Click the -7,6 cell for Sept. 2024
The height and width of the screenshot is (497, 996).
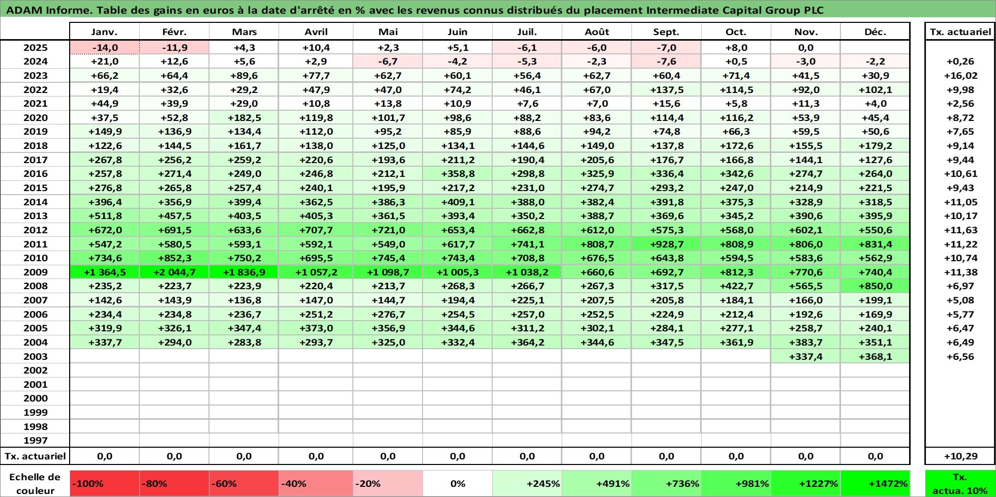pyautogui.click(x=667, y=61)
